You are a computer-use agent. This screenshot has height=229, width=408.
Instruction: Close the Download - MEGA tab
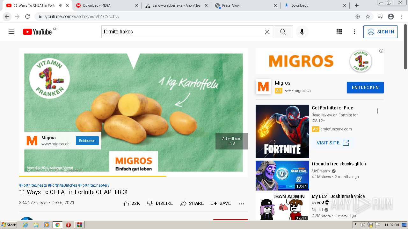point(137,5)
